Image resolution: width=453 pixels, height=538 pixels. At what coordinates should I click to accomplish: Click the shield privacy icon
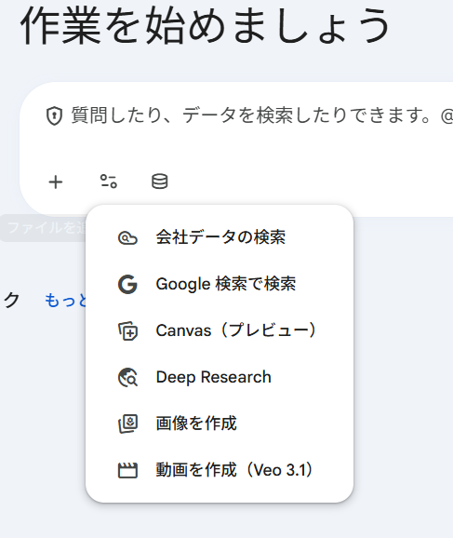pyautogui.click(x=54, y=115)
